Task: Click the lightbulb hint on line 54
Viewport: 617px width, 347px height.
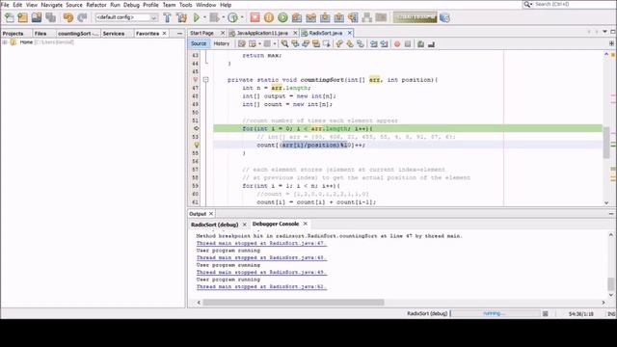Action: coord(197,145)
